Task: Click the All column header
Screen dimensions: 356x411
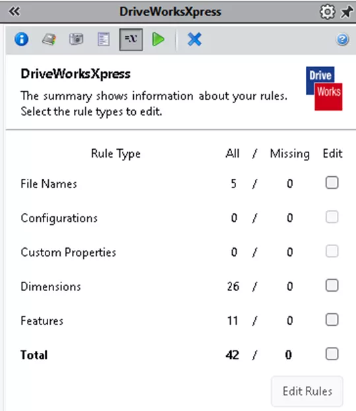Action: pyautogui.click(x=232, y=153)
